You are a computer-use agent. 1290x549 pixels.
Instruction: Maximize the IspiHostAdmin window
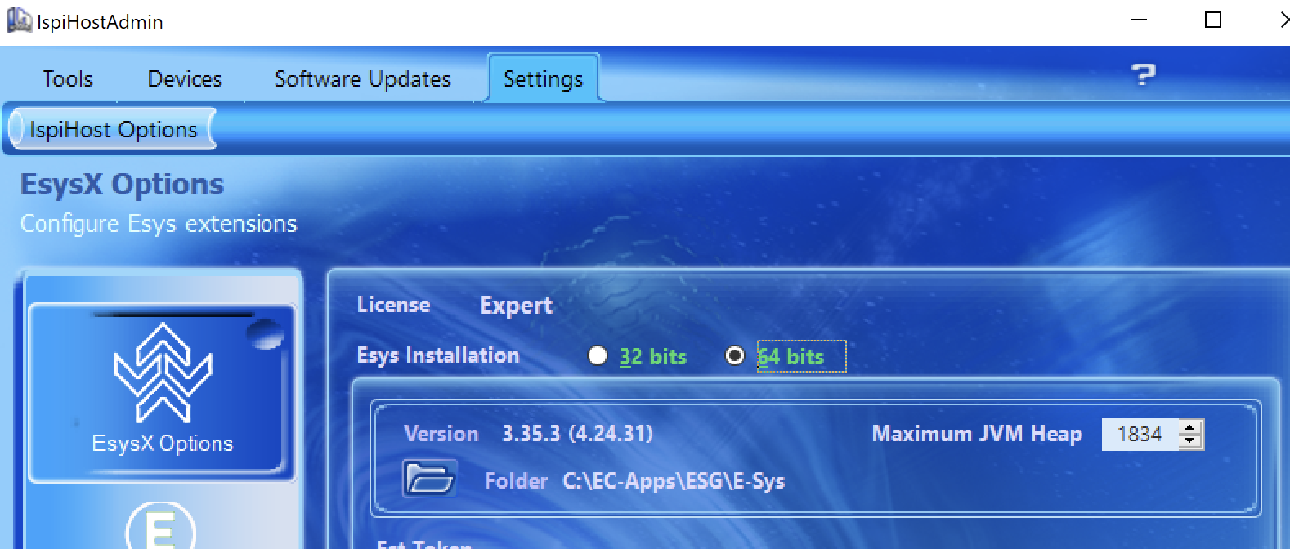1213,20
